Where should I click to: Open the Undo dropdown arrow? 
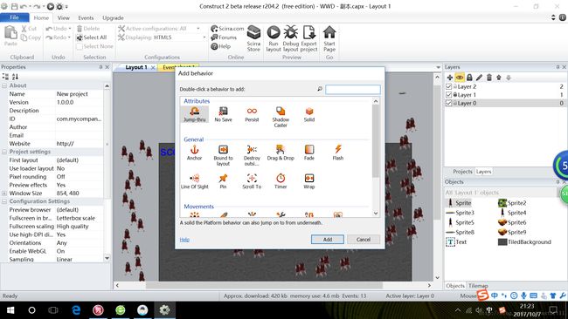point(70,29)
